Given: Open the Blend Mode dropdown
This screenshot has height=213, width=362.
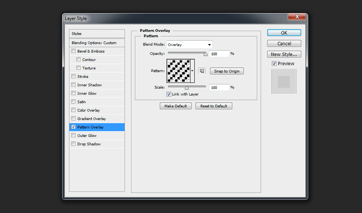Looking at the screenshot, I should click(189, 45).
